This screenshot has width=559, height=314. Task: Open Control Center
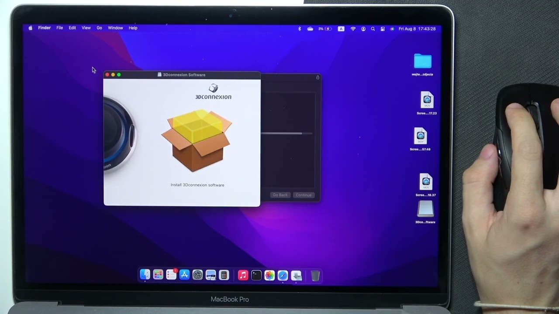[383, 29]
